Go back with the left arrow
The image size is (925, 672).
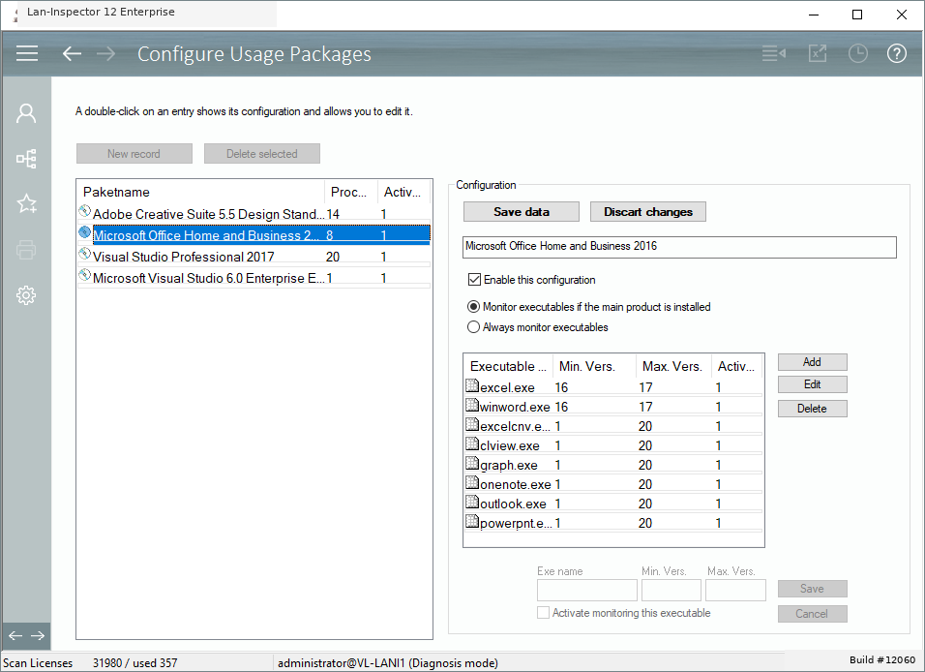(x=72, y=53)
